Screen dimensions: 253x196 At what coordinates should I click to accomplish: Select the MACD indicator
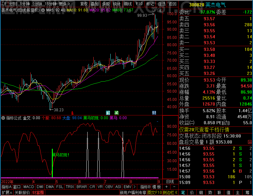[28, 187]
